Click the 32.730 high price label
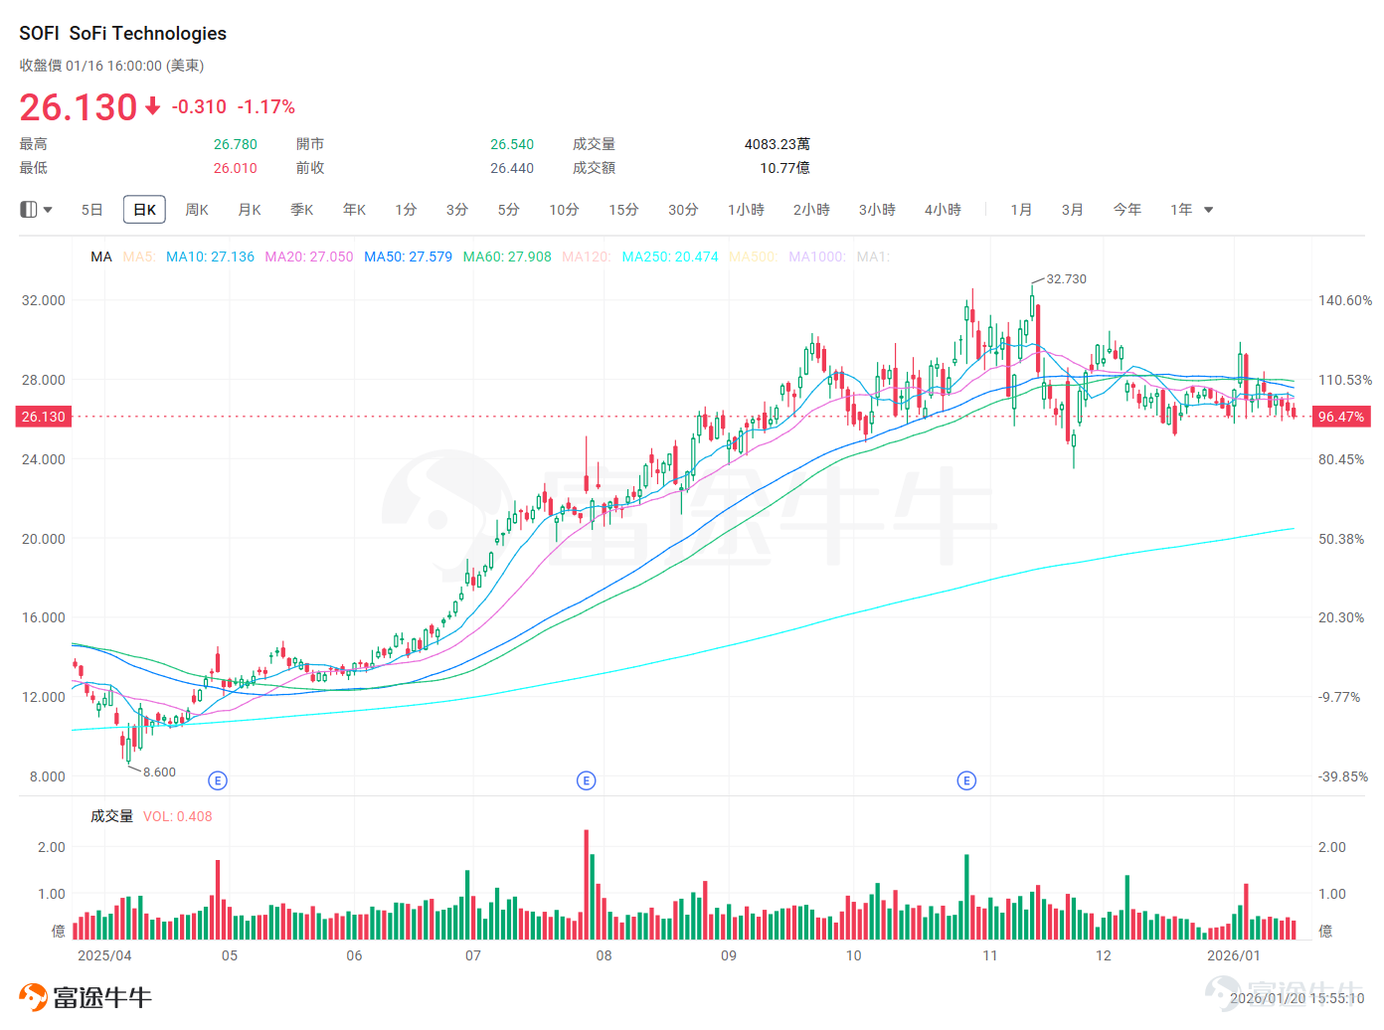The image size is (1384, 1030). pyautogui.click(x=1067, y=279)
